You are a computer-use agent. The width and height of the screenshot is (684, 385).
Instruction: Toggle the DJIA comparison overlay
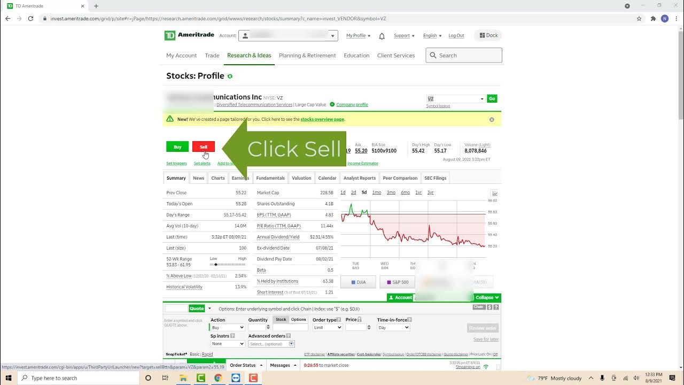click(x=358, y=282)
